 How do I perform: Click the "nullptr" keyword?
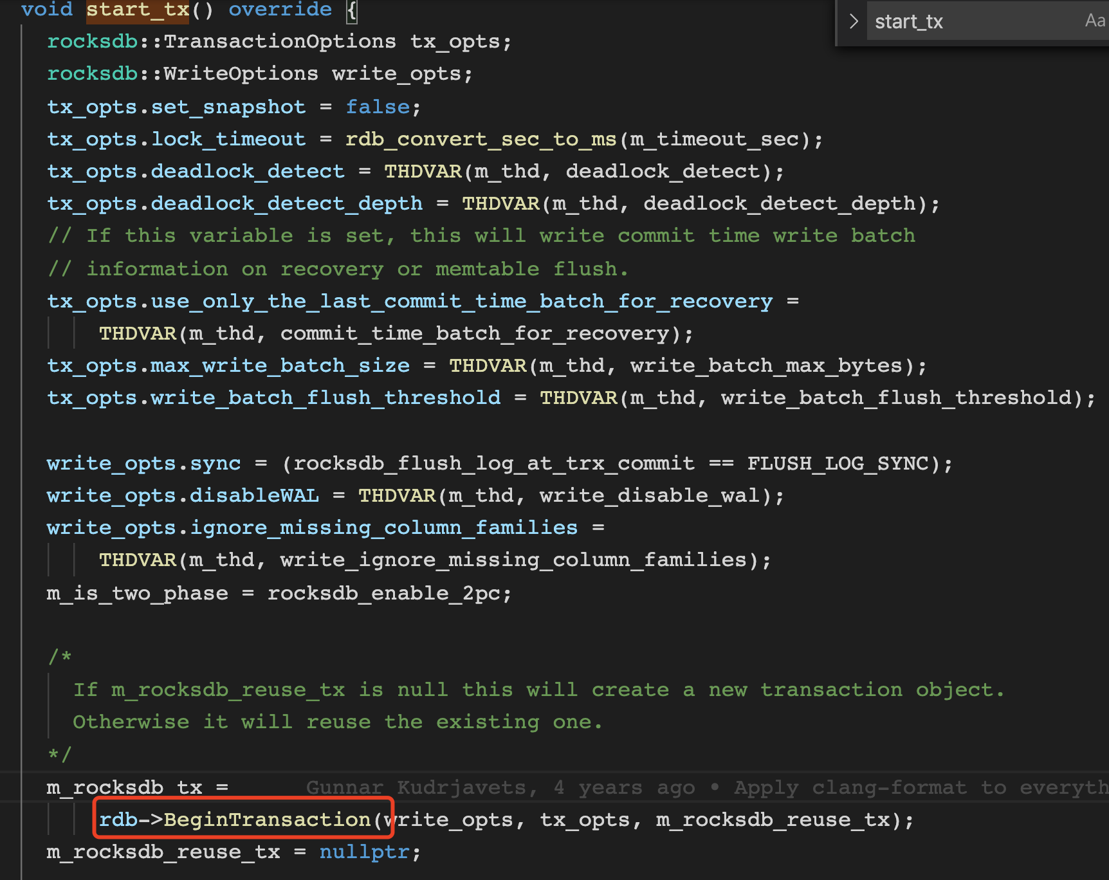pos(365,852)
